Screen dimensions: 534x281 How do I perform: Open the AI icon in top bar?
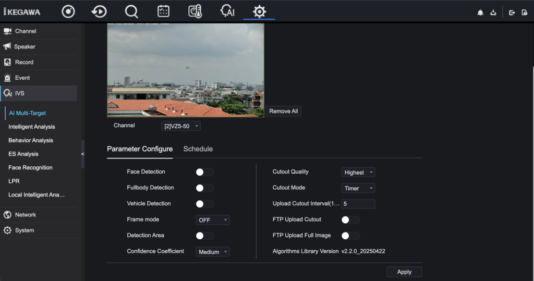227,11
